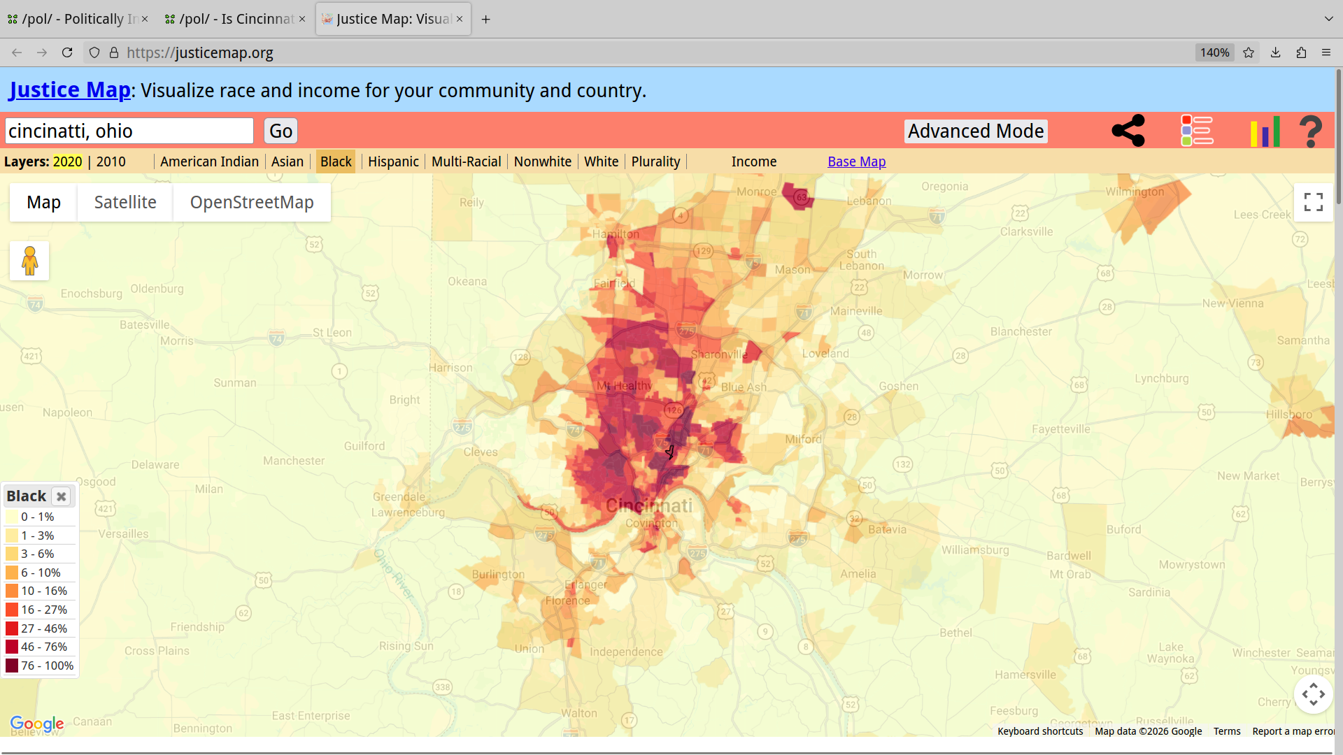Viewport: 1343px width, 755px height.
Task: Reload the page
Action: pos(67,52)
